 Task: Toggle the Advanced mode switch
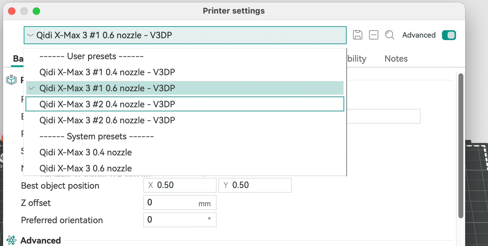click(449, 35)
